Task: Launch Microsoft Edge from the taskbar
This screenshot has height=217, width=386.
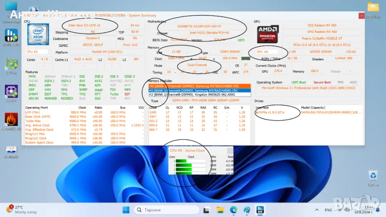Action: tap(234, 210)
